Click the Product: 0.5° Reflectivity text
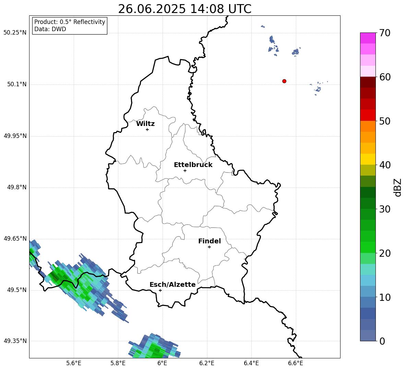The width and height of the screenshot is (406, 370). pyautogui.click(x=70, y=22)
